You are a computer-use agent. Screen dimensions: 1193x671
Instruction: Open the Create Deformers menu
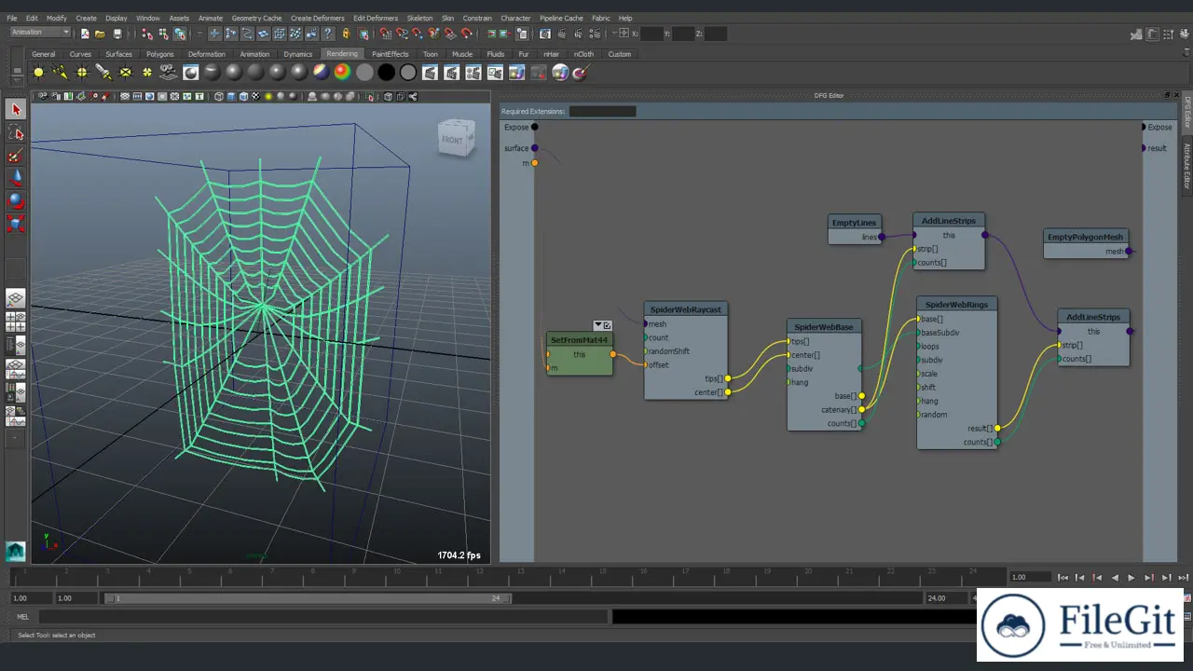(x=319, y=18)
